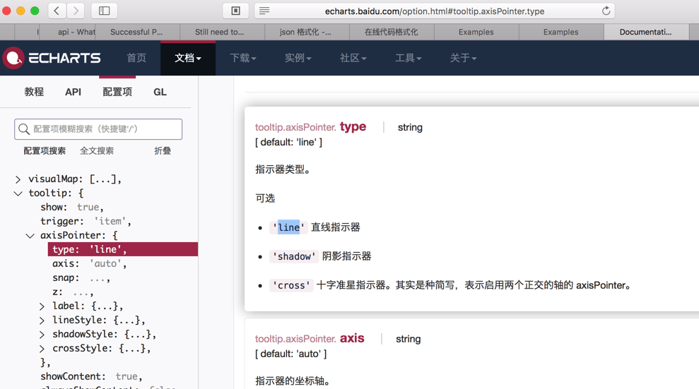Collapse the axisPointer tree chevron

[30, 236]
